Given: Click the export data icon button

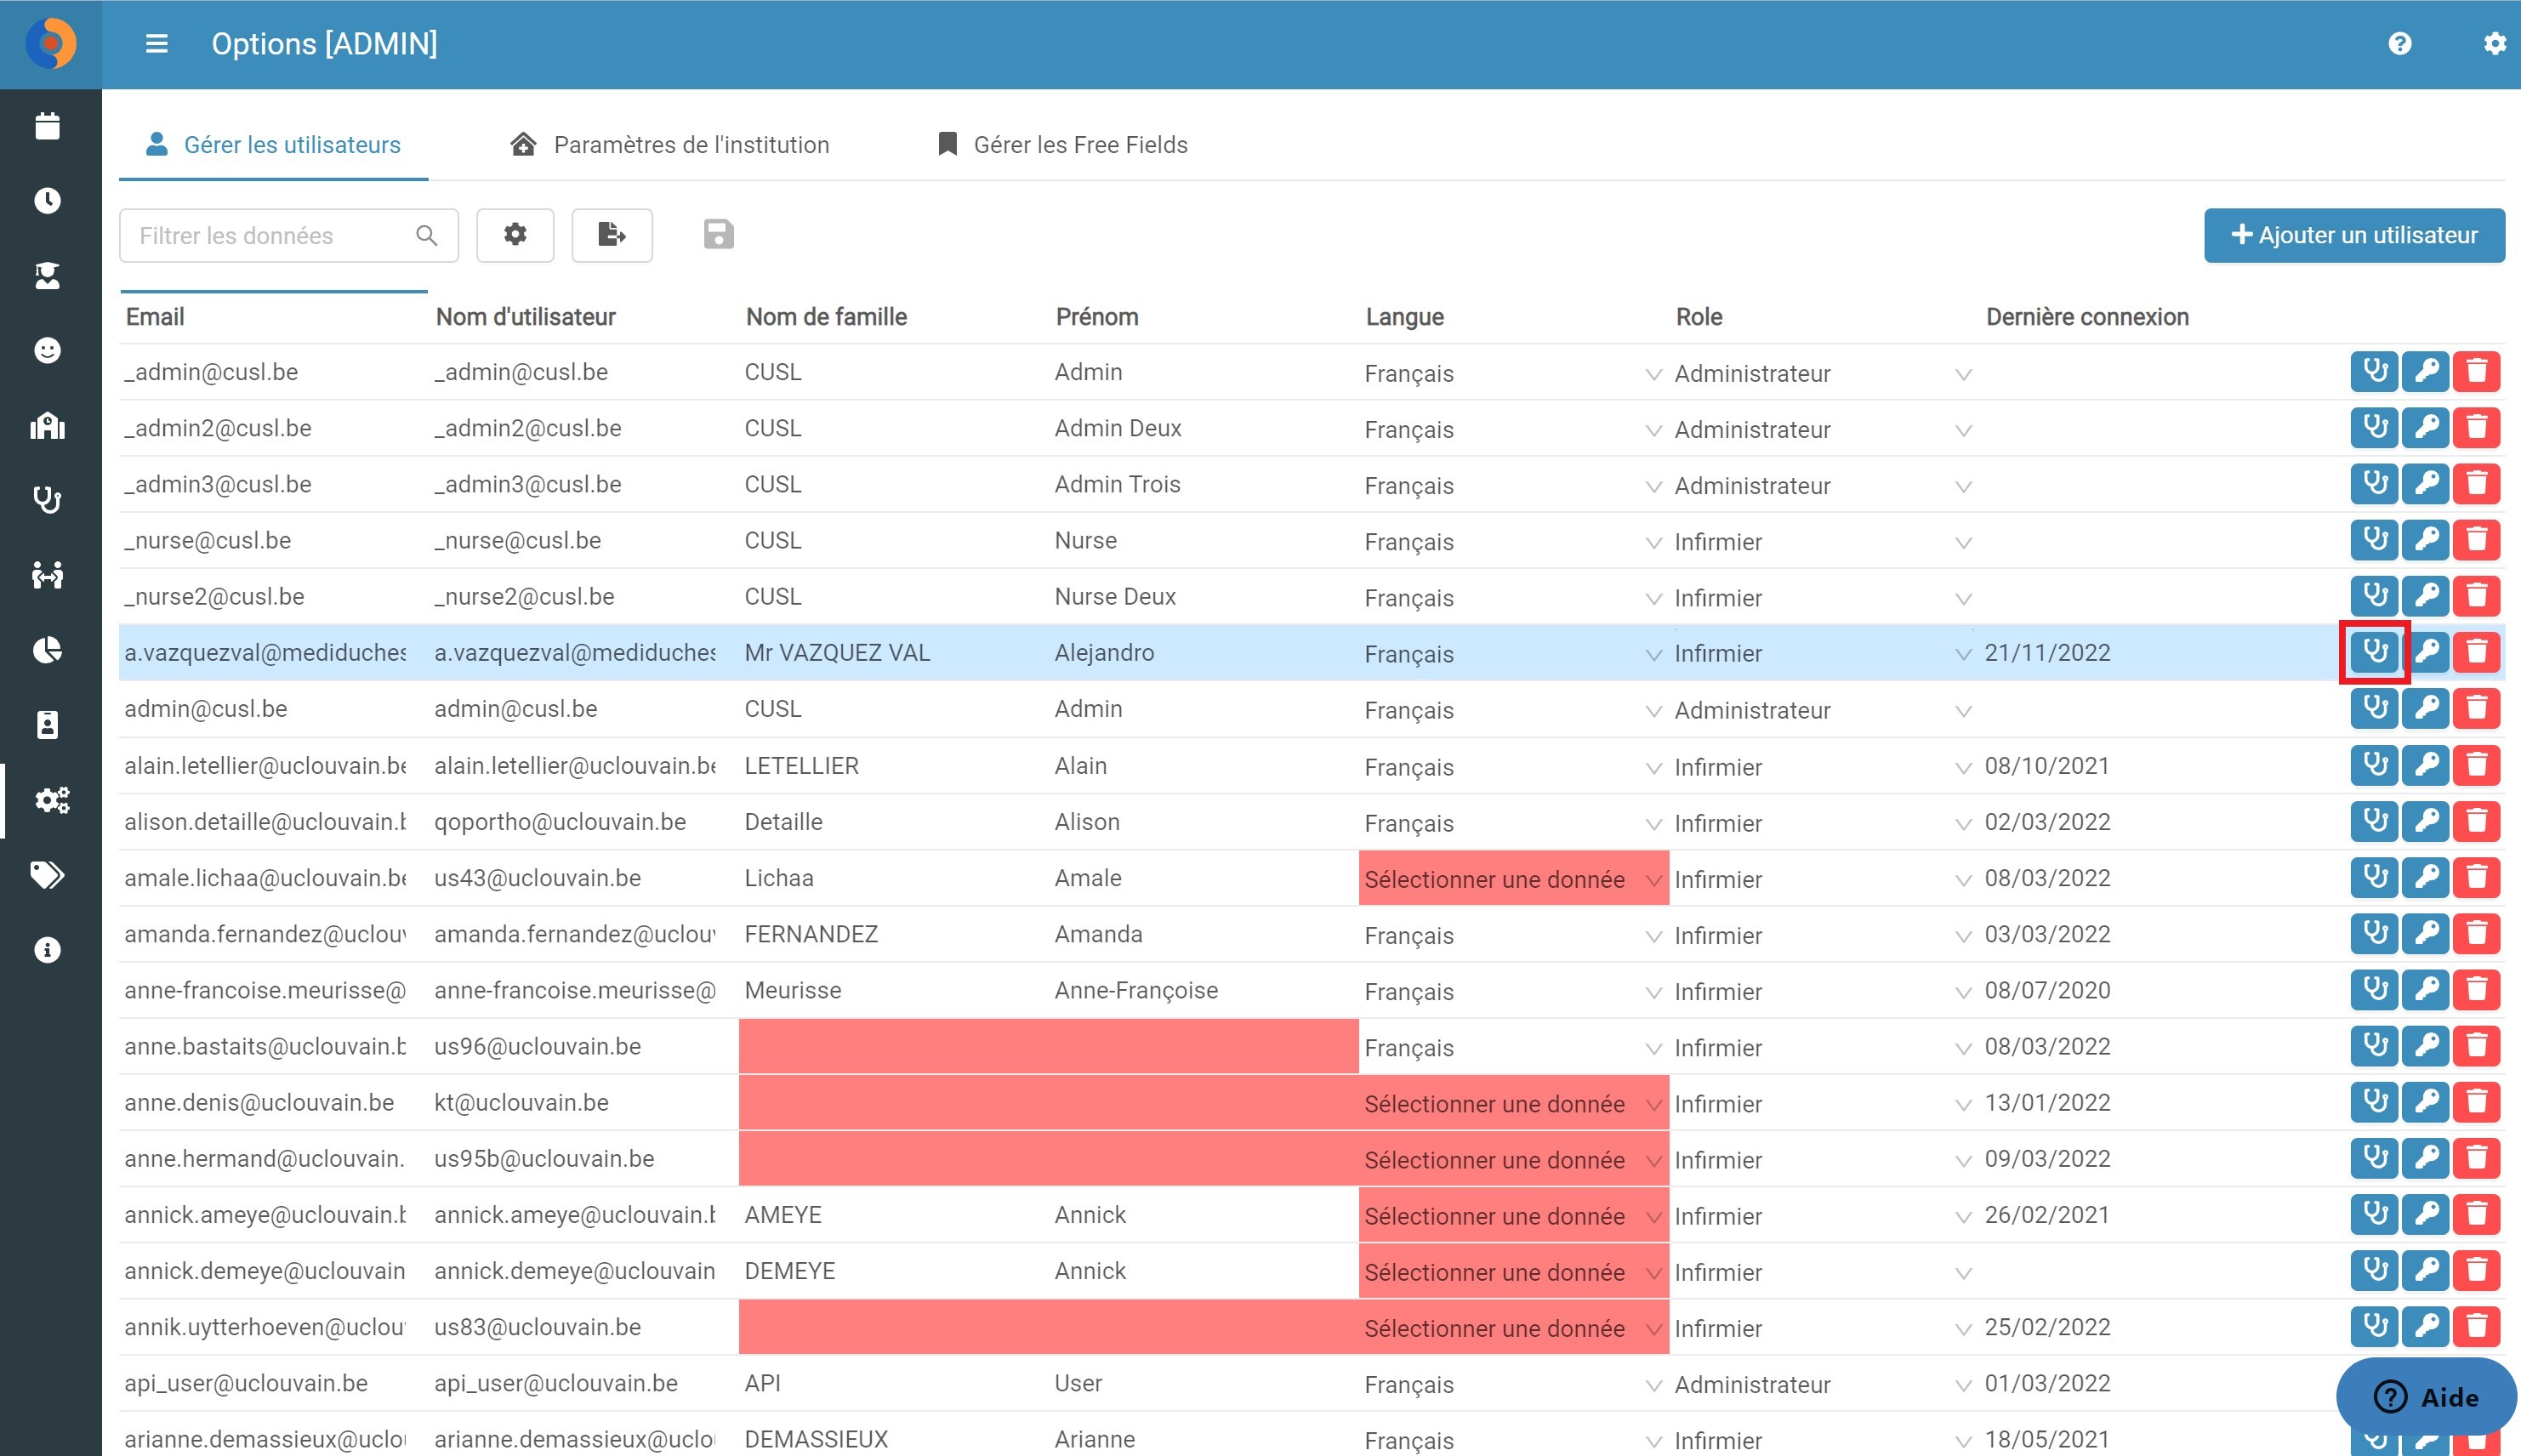Looking at the screenshot, I should point(612,235).
